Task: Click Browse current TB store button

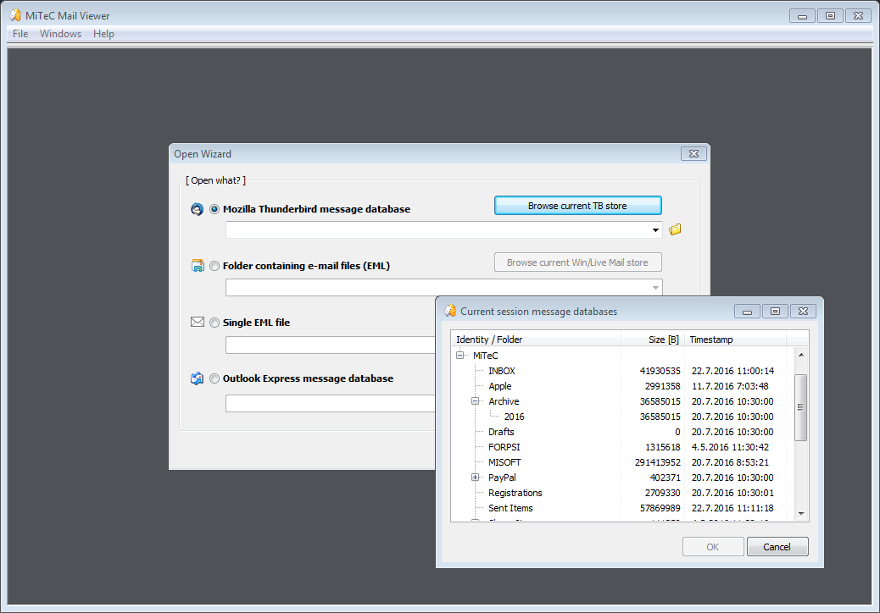Action: click(577, 206)
